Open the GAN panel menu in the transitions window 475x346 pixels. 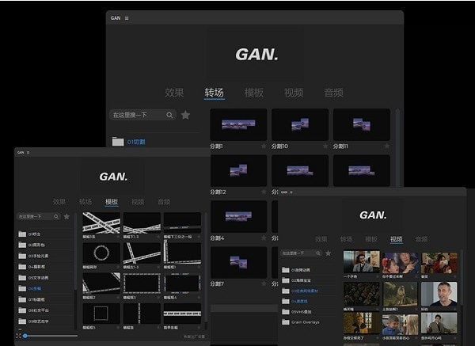pos(127,18)
